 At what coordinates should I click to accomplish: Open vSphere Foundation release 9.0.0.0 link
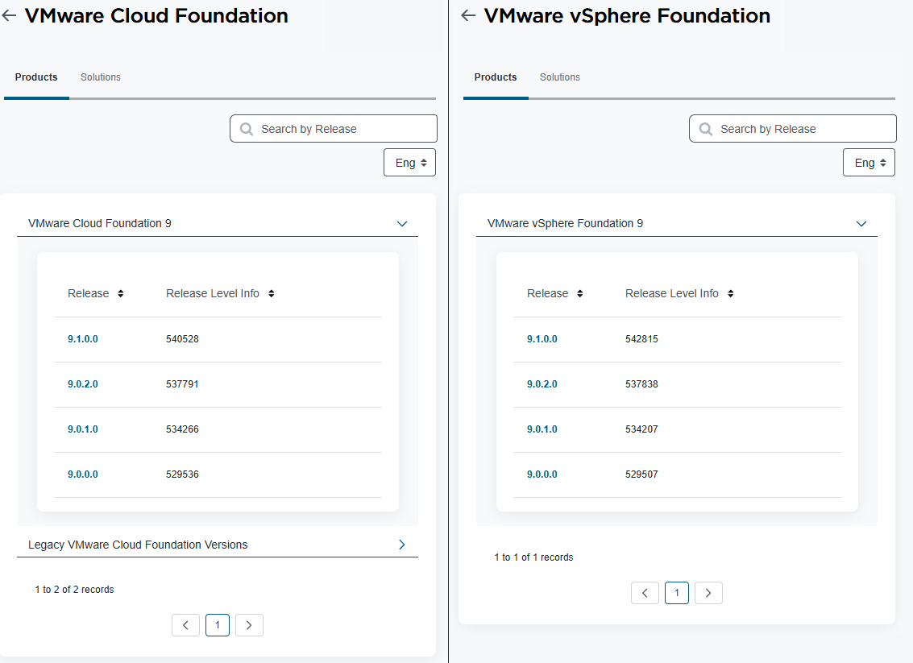(x=542, y=474)
